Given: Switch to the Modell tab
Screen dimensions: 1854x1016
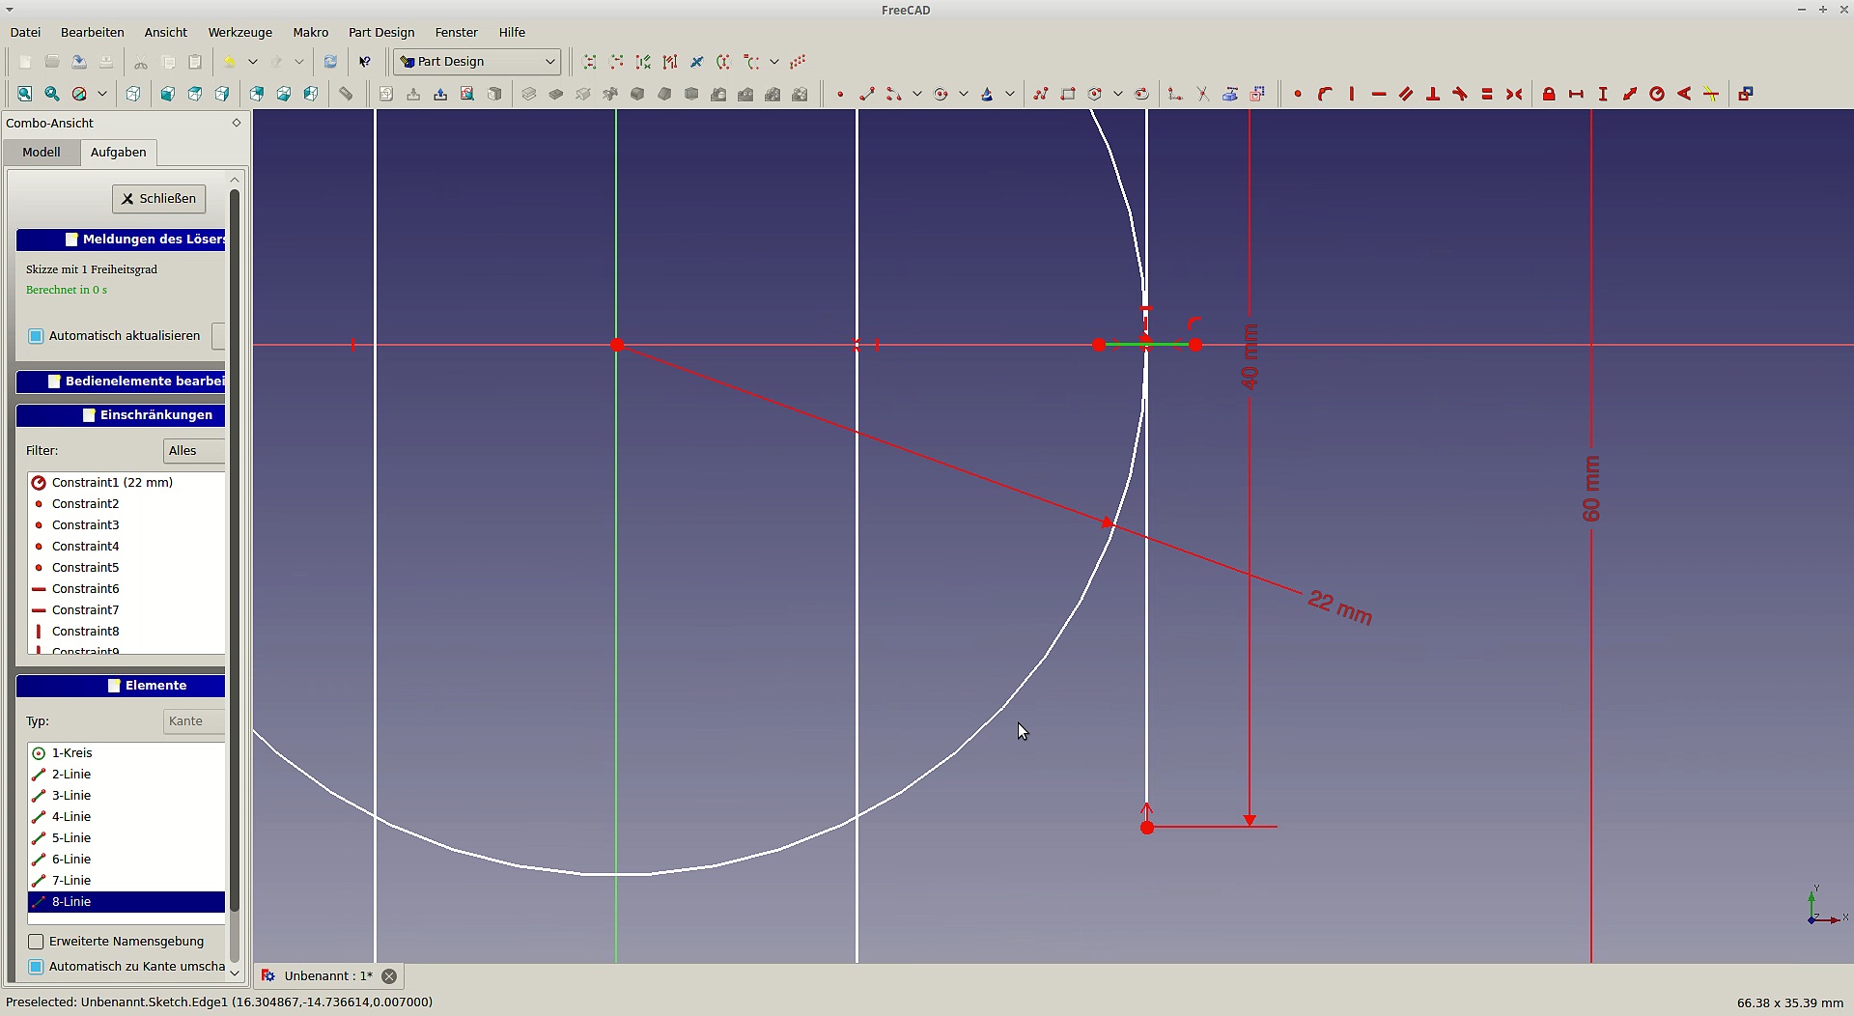Looking at the screenshot, I should (42, 153).
